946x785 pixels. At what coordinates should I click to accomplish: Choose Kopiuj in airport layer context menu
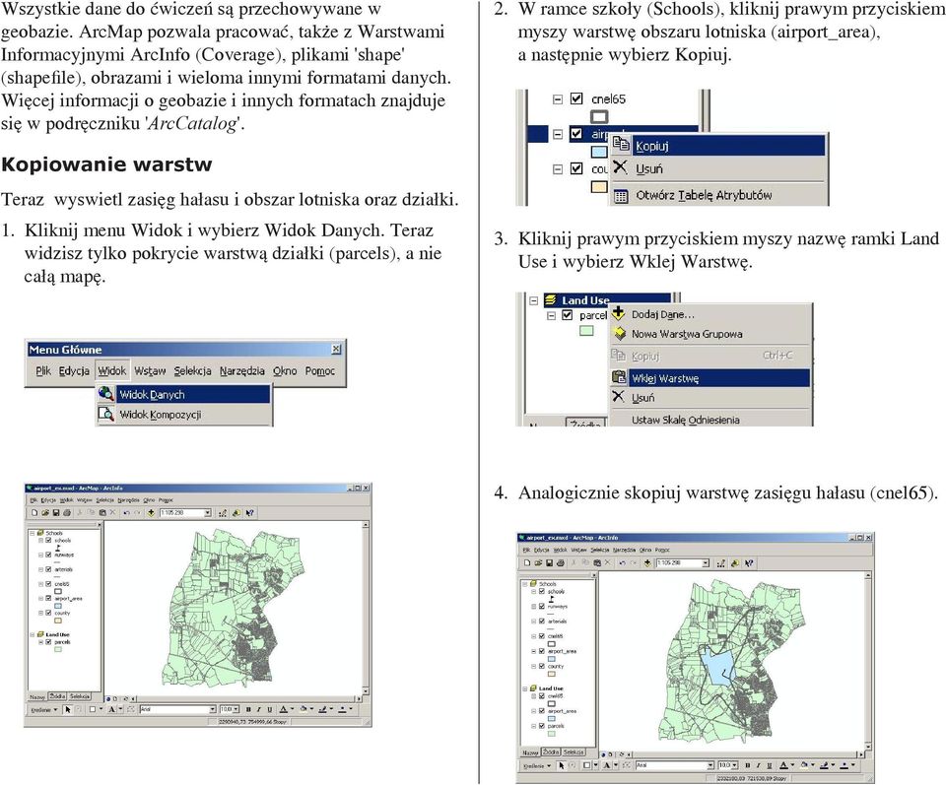[x=718, y=146]
